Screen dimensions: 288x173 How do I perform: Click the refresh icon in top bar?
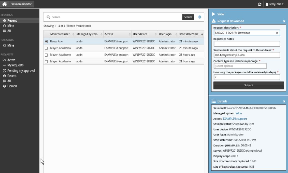(260, 4)
